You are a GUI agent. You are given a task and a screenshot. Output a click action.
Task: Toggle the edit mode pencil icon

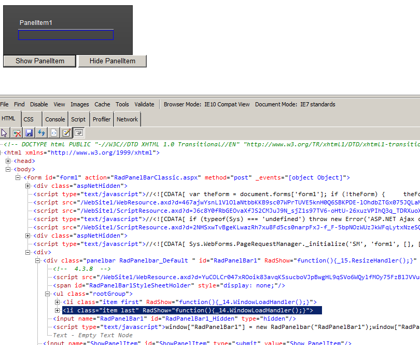tap(66, 133)
